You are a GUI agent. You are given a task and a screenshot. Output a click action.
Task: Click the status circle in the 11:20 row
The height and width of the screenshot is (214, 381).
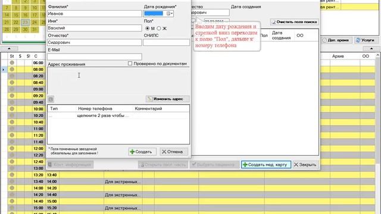[x=12, y=135]
